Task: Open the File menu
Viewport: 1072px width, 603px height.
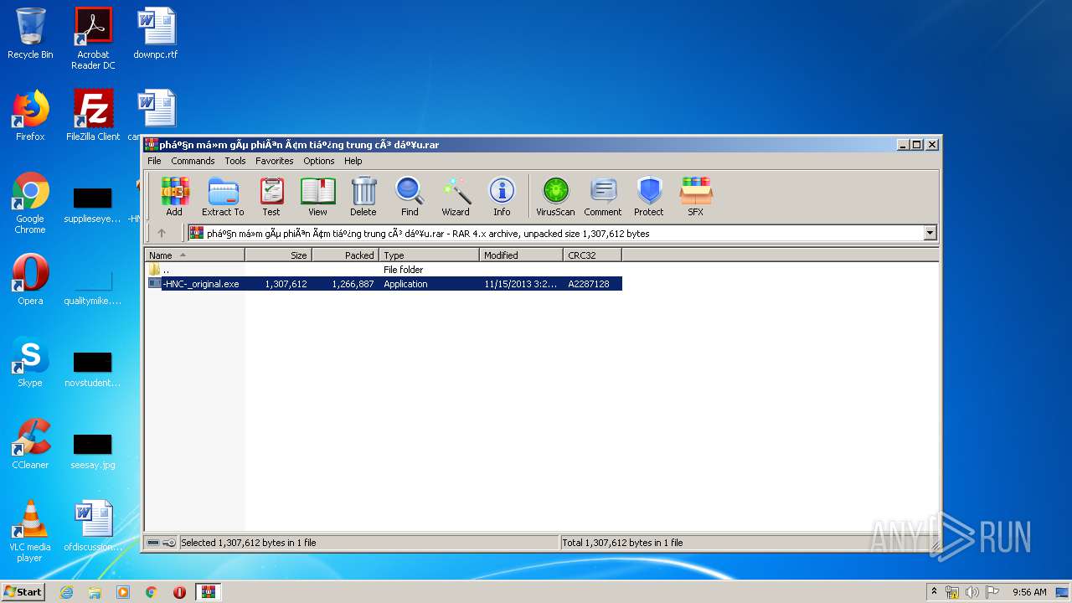Action: [154, 161]
